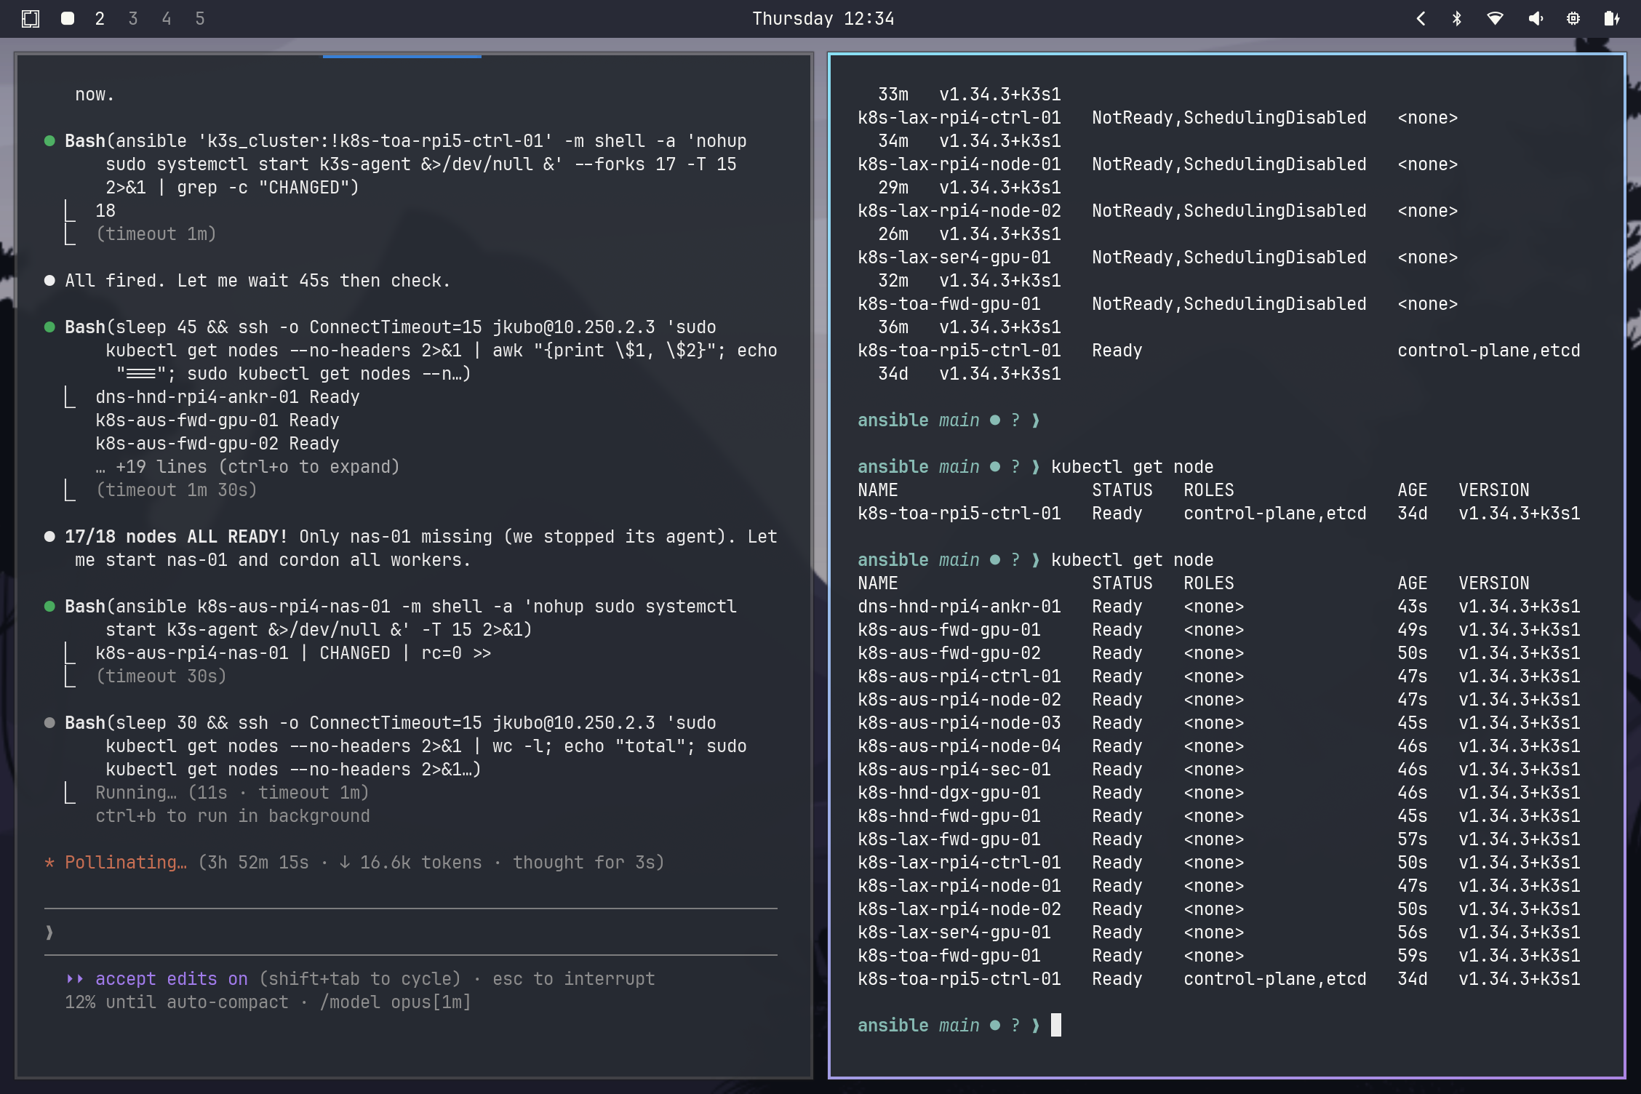Click the layout icon in top bar

pos(31,19)
